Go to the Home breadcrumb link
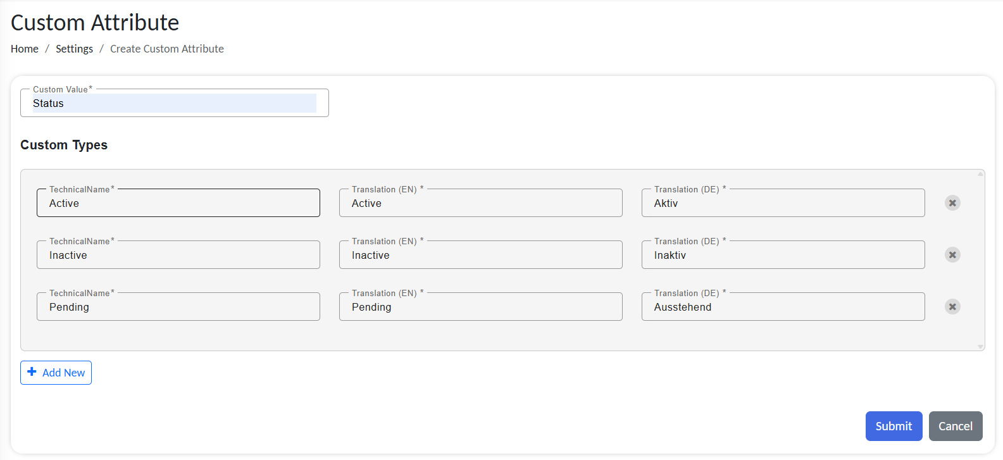 tap(25, 49)
